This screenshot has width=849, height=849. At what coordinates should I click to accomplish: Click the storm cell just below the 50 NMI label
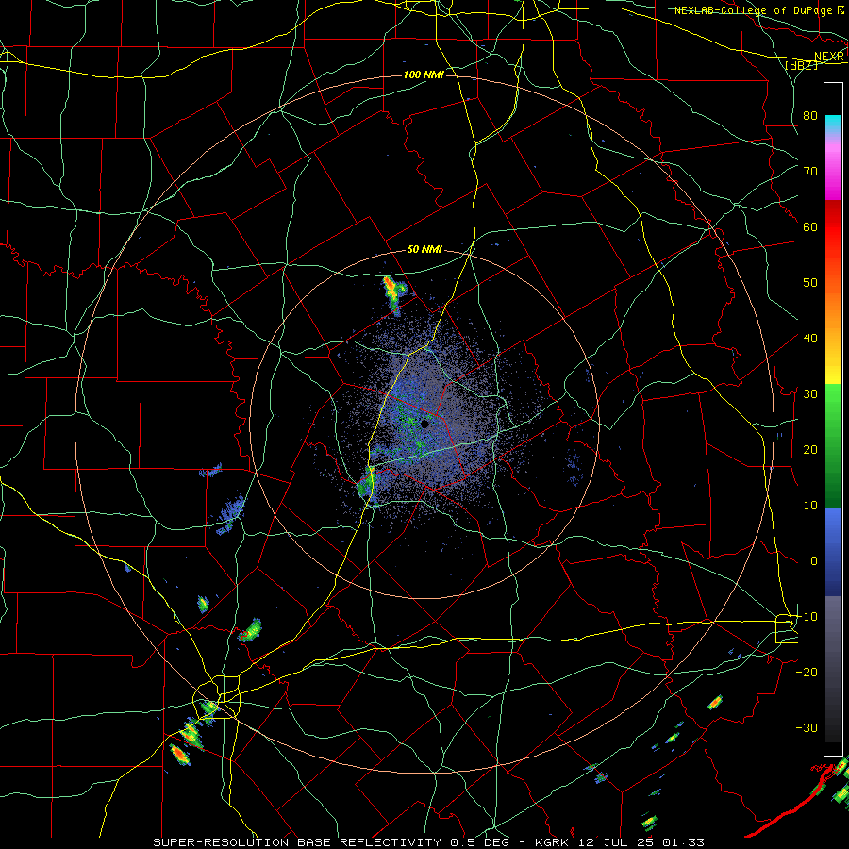(x=393, y=294)
